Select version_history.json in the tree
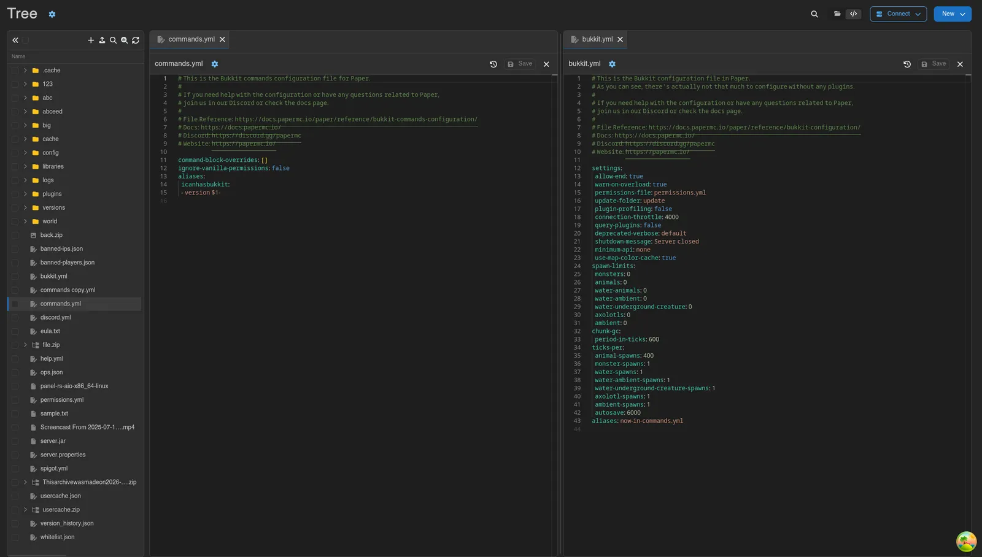 coord(67,524)
